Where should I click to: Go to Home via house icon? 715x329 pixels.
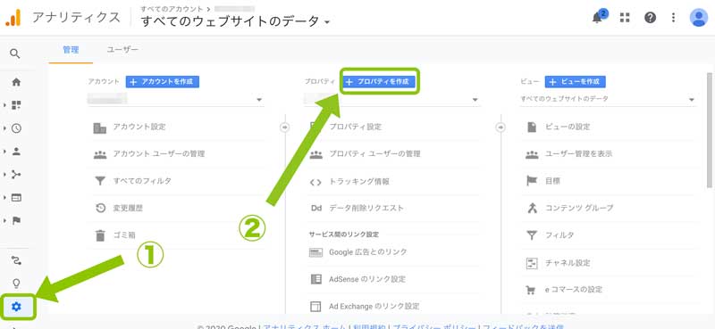click(x=16, y=82)
